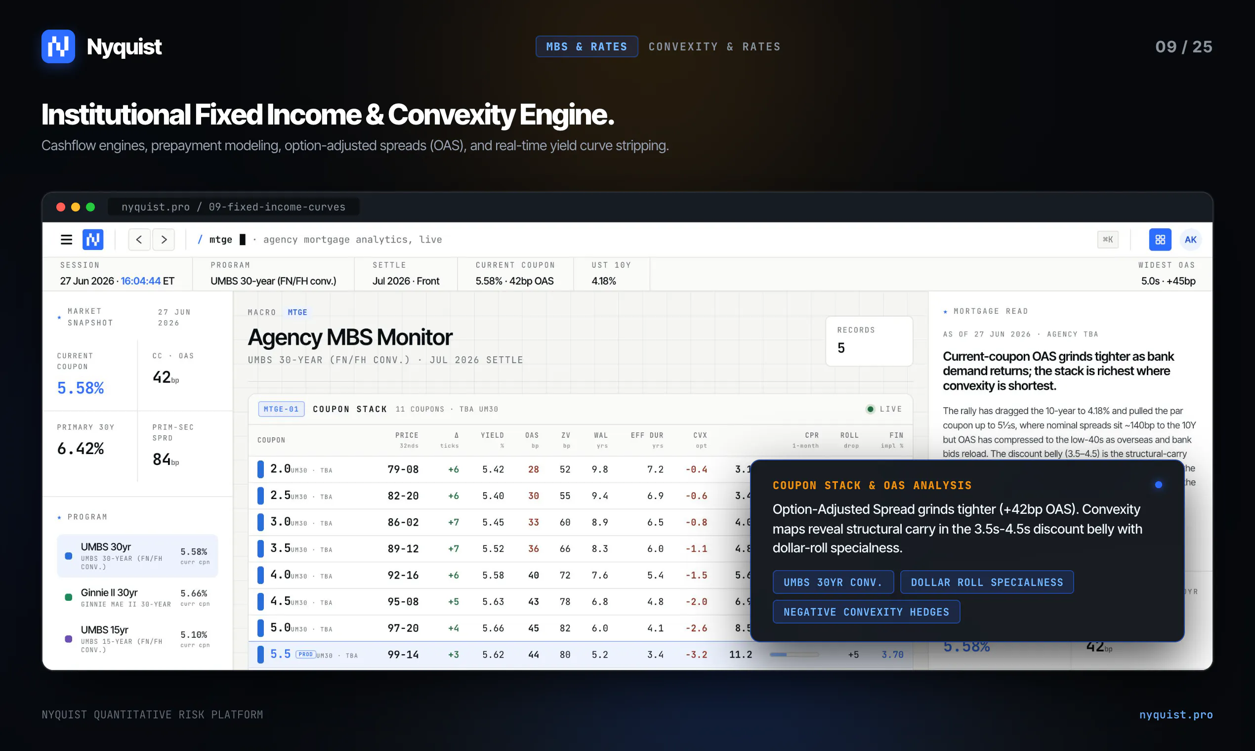Click the 5.5 coupon row CPR bar

tap(794, 654)
